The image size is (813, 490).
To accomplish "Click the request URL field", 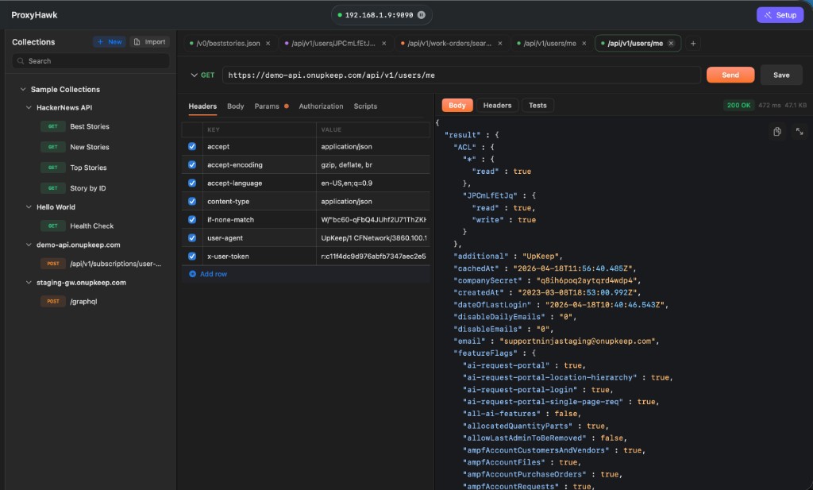I will (461, 75).
